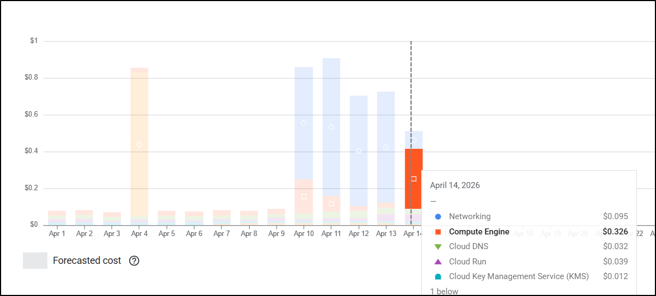Click the white square marker on Apr 14 bar
Screen dimensions: 656x296
click(x=414, y=179)
